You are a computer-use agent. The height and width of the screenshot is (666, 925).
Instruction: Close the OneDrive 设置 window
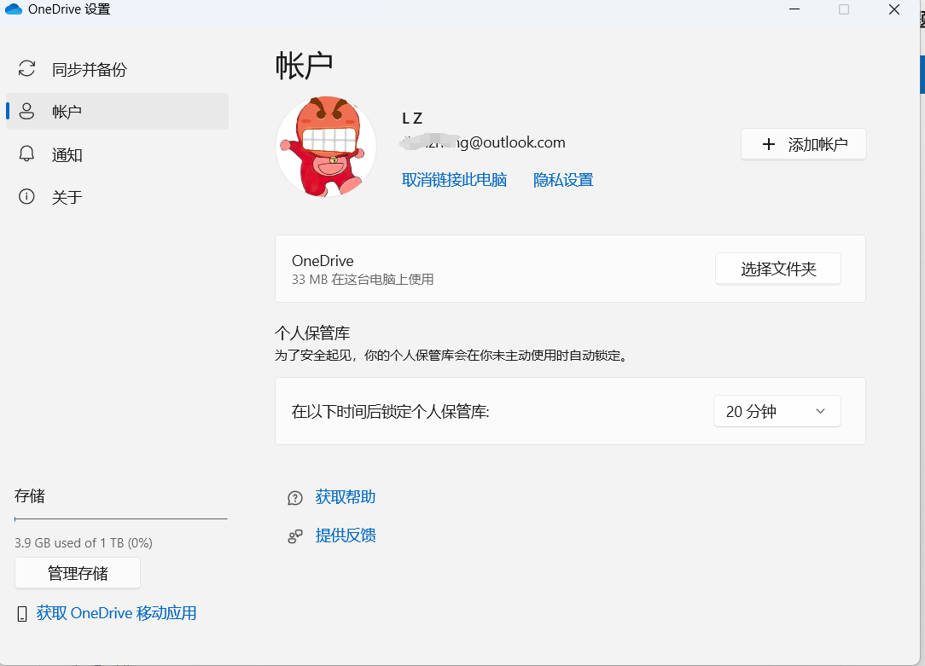(x=894, y=9)
